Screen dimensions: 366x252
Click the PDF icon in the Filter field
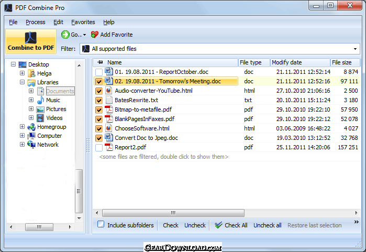tap(86, 49)
